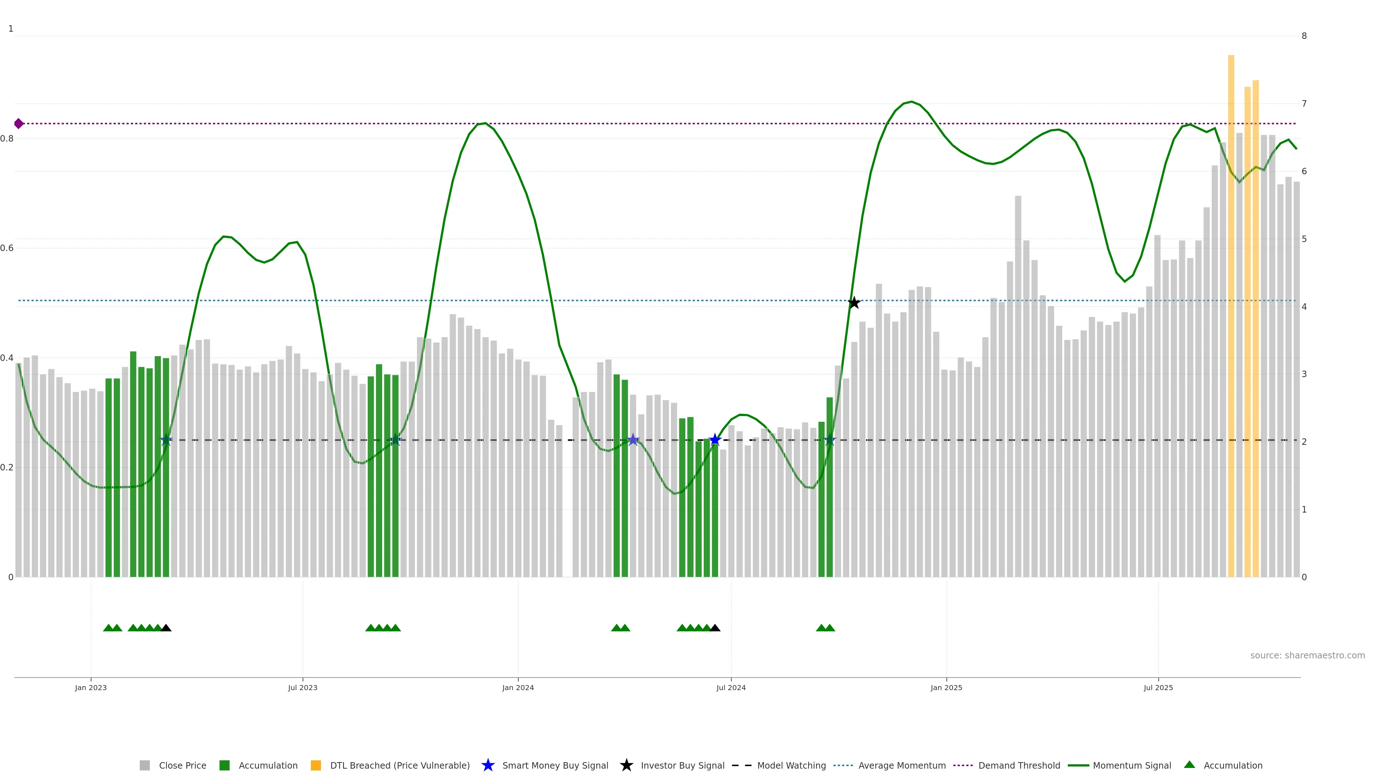Image resolution: width=1383 pixels, height=778 pixels.
Task: Click the bright blue star just before Jul 2024
Action: 715,440
